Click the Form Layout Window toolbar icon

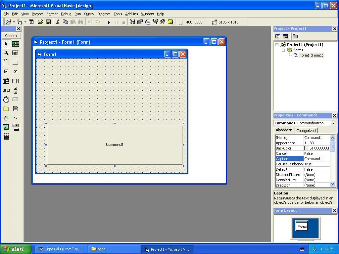point(148,22)
